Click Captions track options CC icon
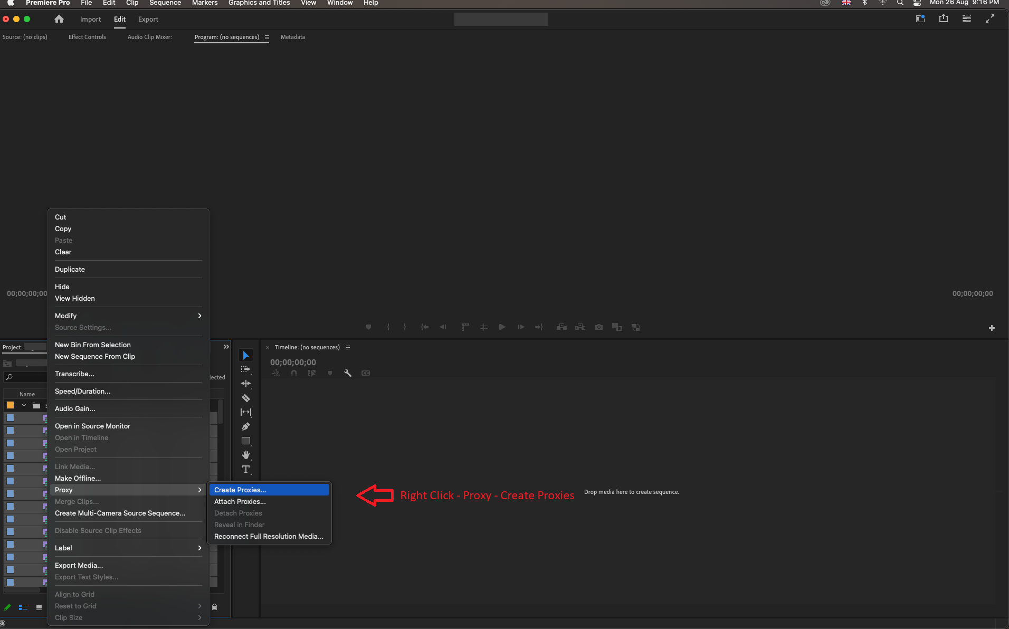The height and width of the screenshot is (629, 1009). (x=366, y=373)
